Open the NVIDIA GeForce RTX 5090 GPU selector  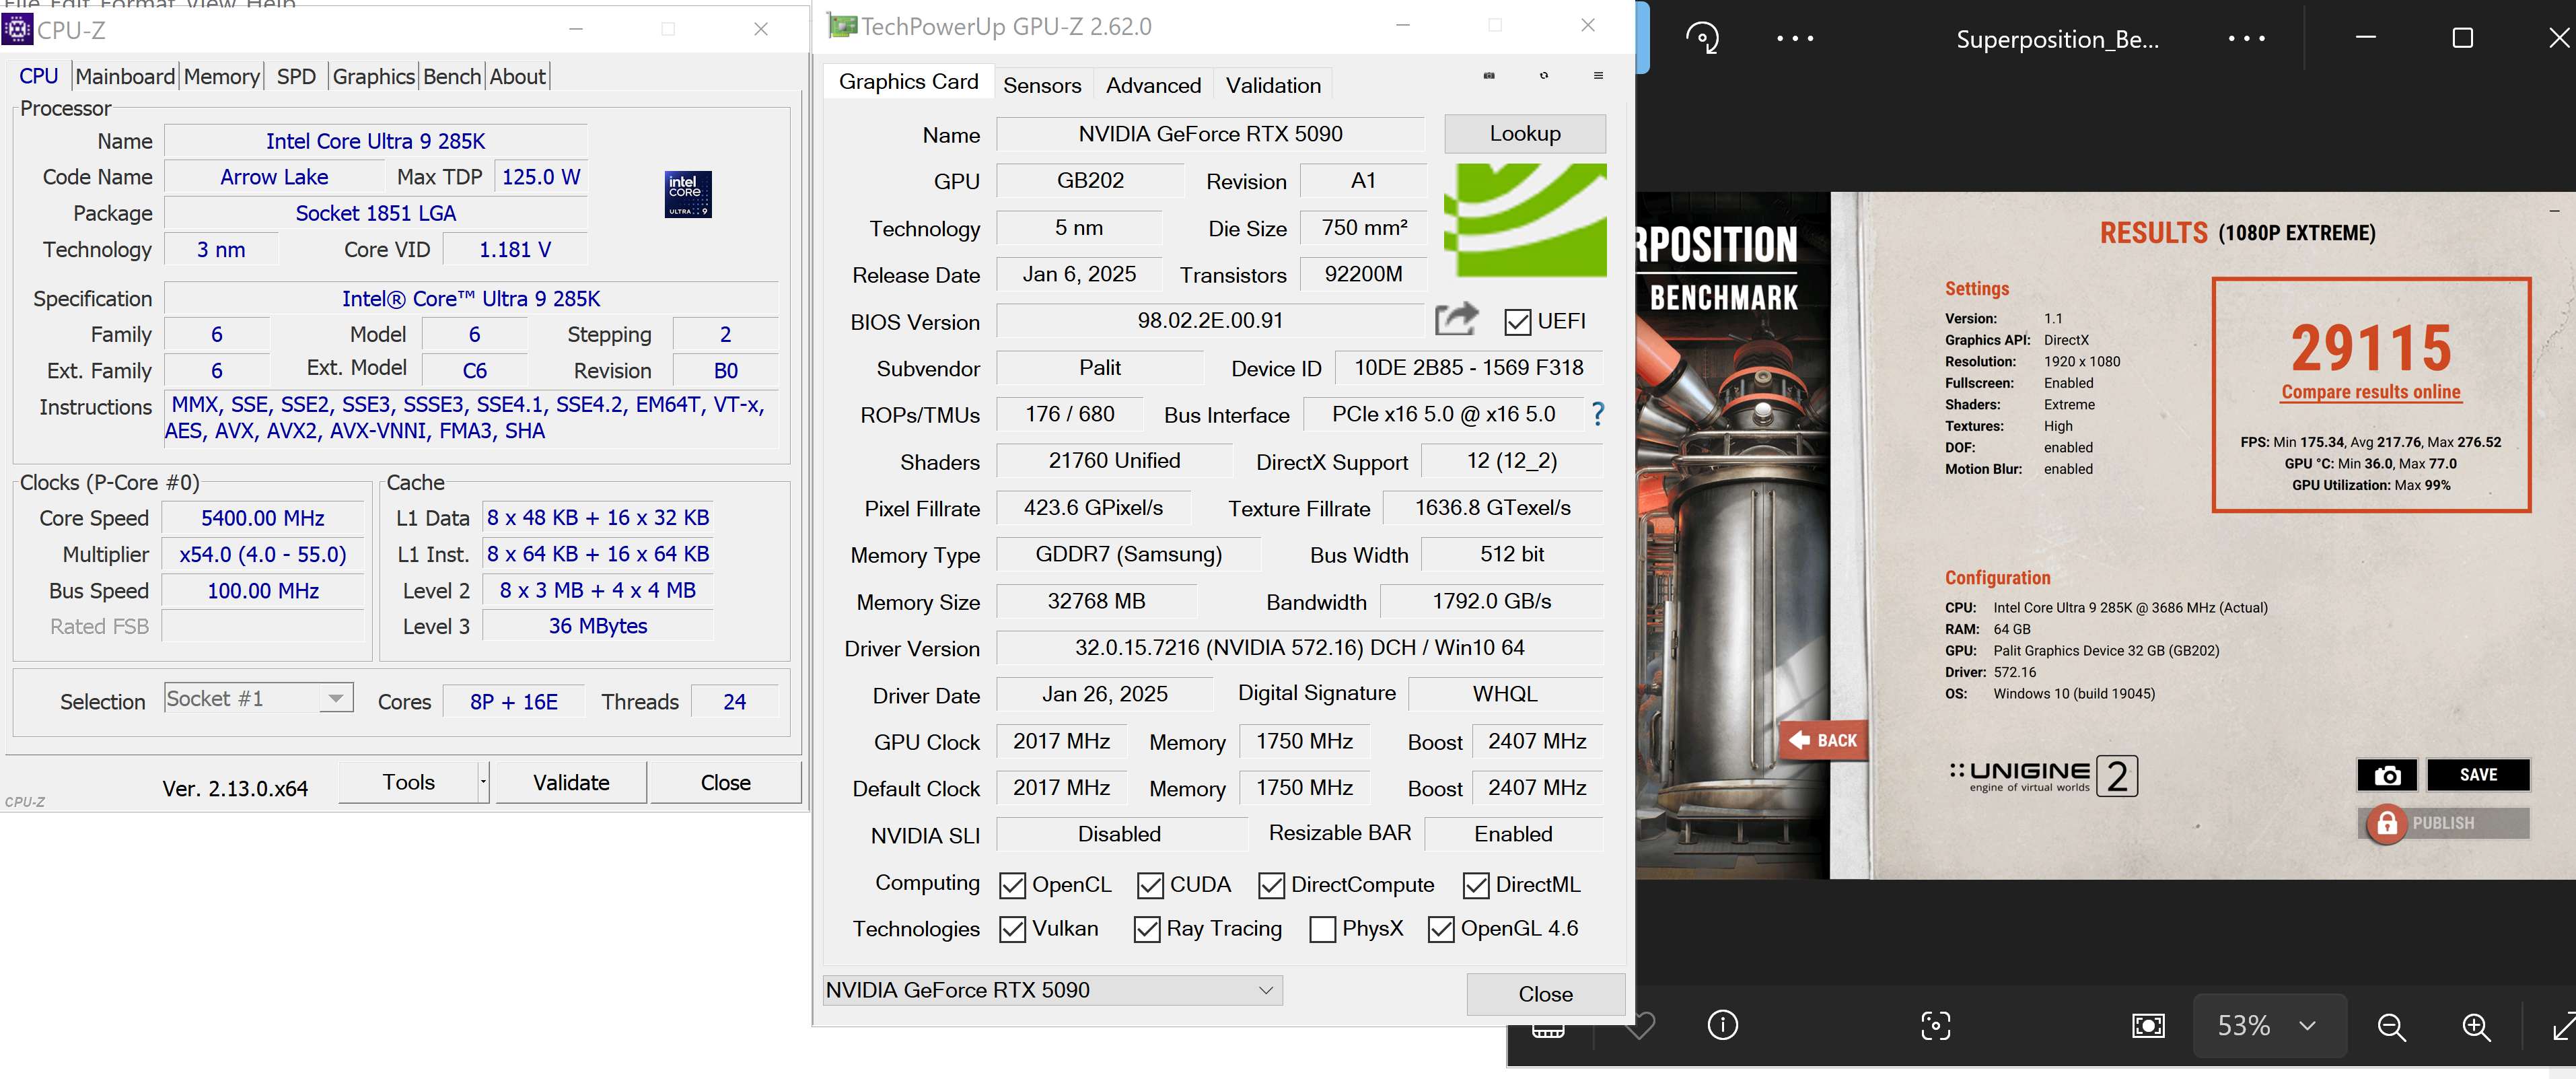click(1052, 990)
